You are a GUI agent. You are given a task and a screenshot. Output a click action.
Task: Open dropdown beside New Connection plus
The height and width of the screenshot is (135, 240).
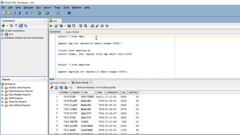pyautogui.click(x=7, y=26)
